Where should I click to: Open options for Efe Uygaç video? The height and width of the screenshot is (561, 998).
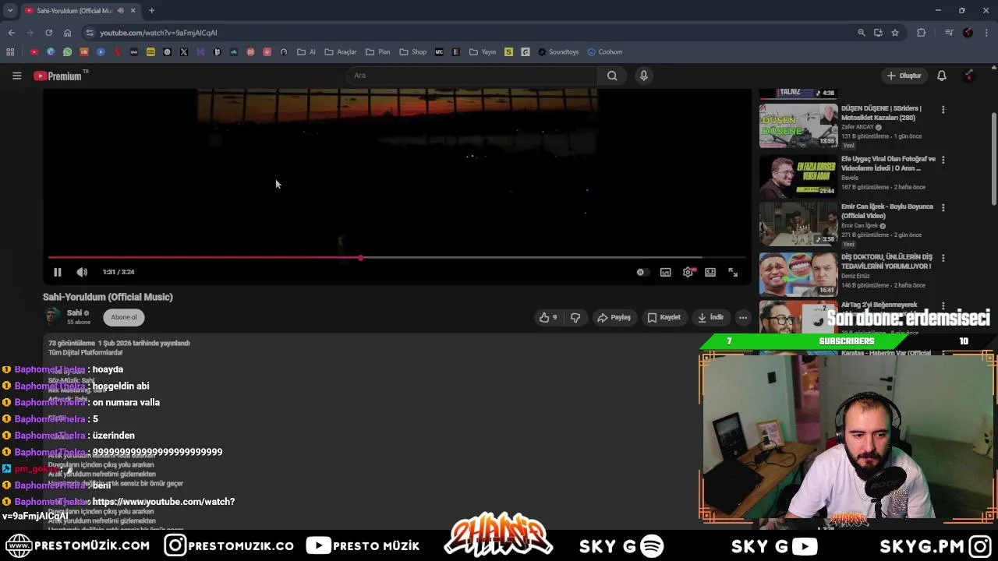[x=943, y=160]
